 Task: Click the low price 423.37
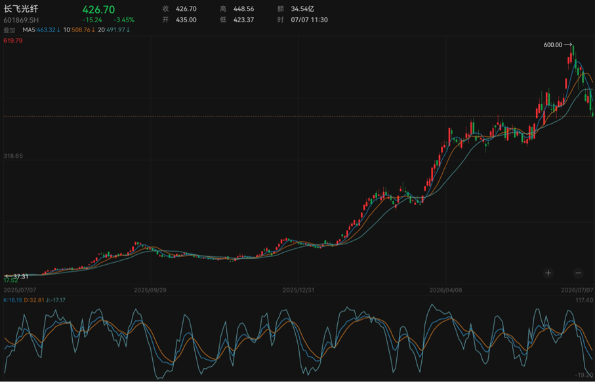(x=243, y=20)
